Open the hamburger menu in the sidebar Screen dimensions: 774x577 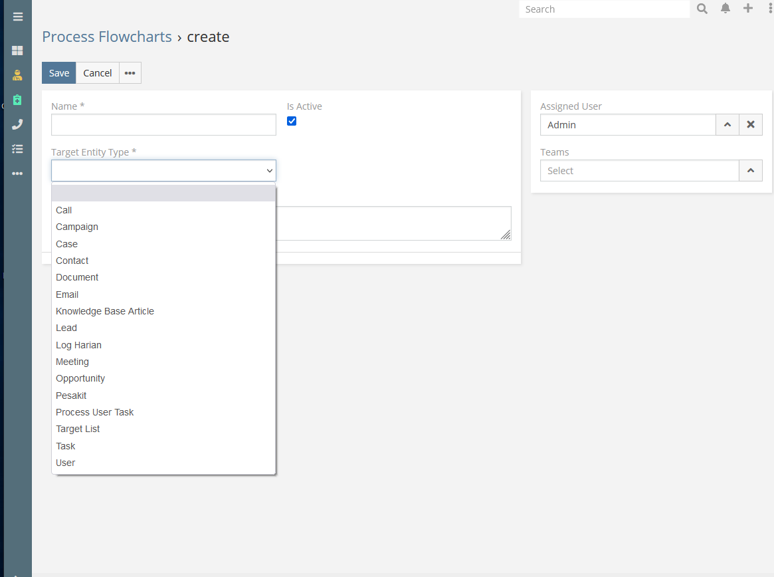pyautogui.click(x=18, y=17)
